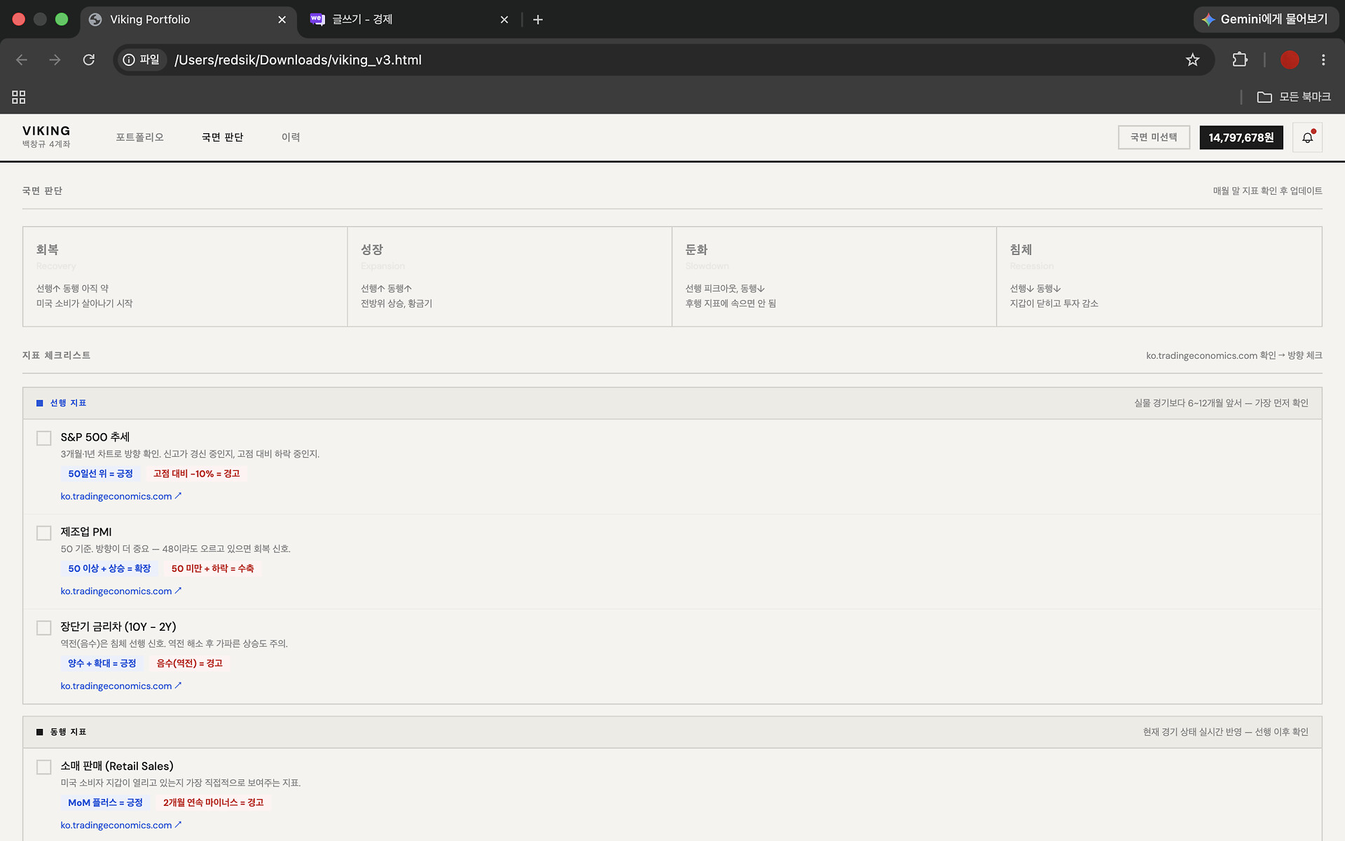The height and width of the screenshot is (841, 1345).
Task: Switch to the 국면 판단 tab
Action: click(x=222, y=137)
